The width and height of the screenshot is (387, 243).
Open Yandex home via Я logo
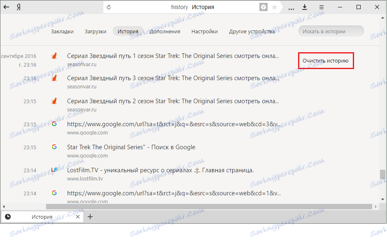(x=19, y=7)
